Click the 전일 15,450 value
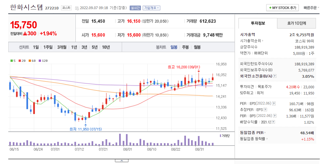The height and width of the screenshot is (164, 326). coord(98,21)
